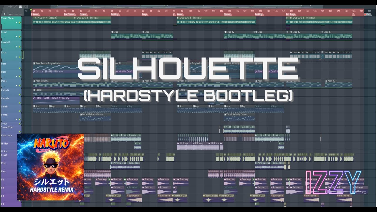Mute the Kick track
Viewport: 377px width, 212px height.
(x=20, y=57)
